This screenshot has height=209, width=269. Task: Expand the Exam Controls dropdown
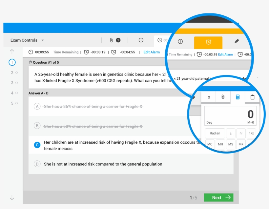(x=27, y=40)
